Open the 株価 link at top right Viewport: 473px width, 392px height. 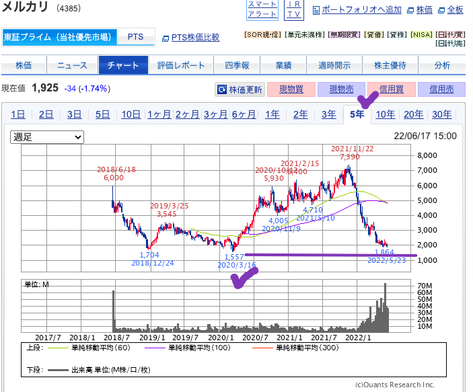pyautogui.click(x=424, y=10)
